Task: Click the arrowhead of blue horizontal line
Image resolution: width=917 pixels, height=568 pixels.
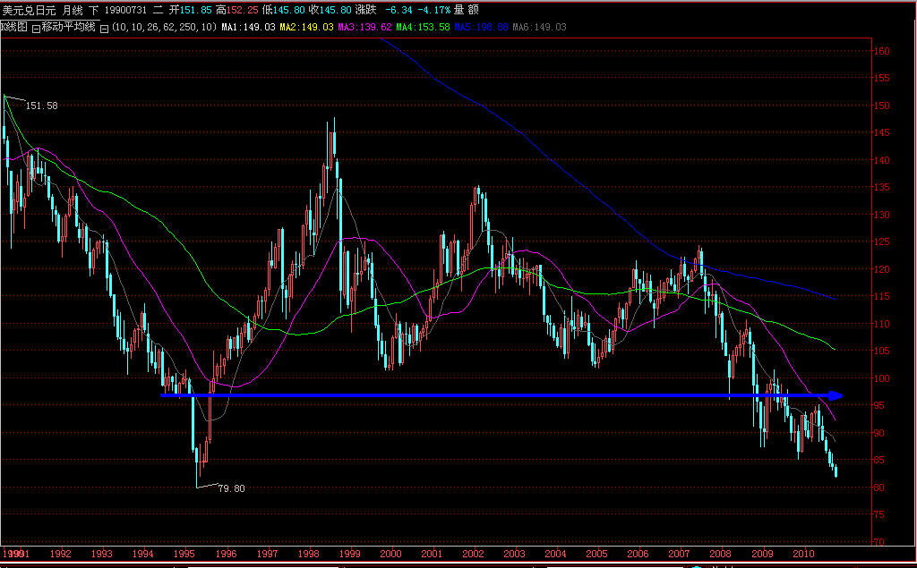Action: coord(836,394)
